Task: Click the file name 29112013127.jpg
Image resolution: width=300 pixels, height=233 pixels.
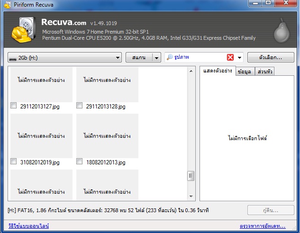Action: (40, 107)
